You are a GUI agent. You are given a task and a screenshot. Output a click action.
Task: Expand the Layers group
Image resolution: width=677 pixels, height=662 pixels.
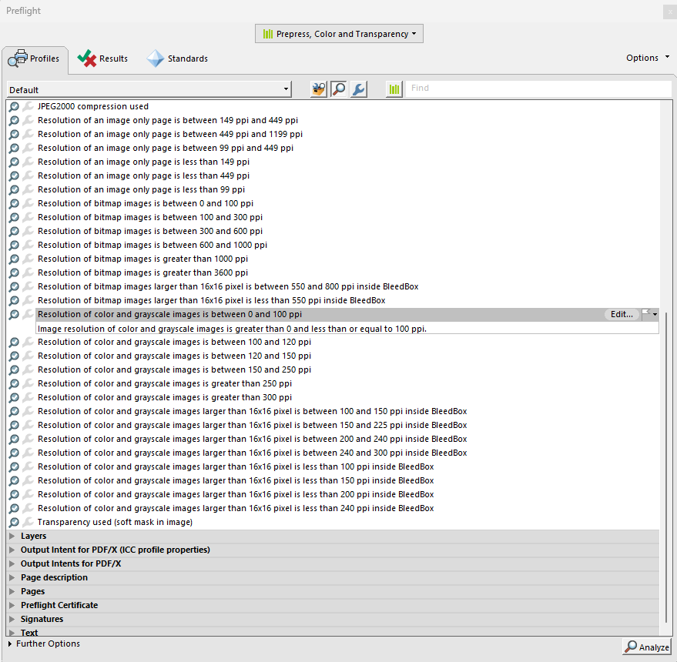12,536
